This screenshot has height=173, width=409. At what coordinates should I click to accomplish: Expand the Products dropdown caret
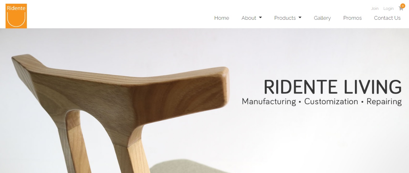pyautogui.click(x=300, y=18)
